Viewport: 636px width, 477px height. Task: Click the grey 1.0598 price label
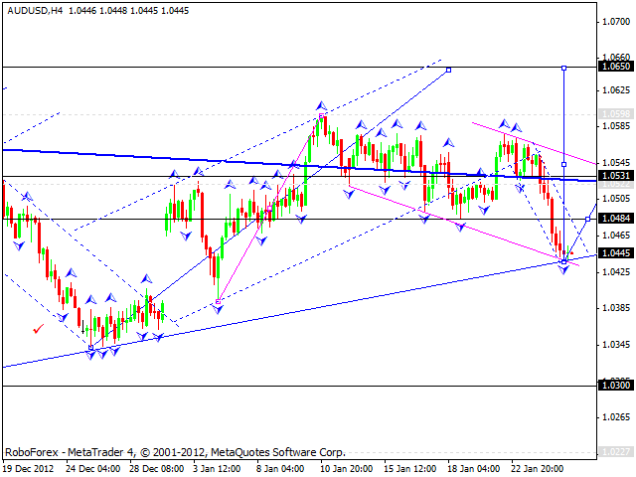click(x=615, y=113)
